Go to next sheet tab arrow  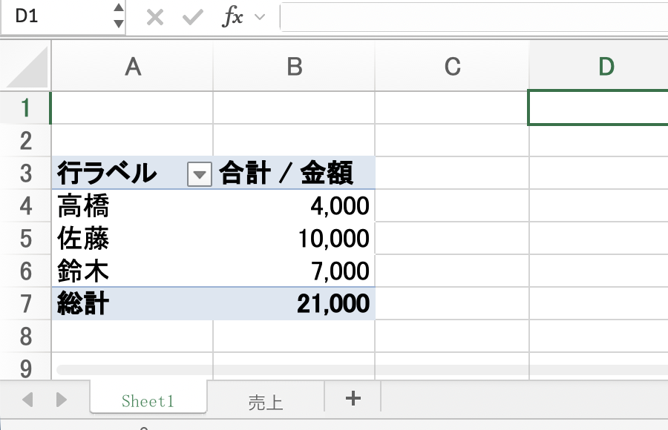click(x=62, y=400)
